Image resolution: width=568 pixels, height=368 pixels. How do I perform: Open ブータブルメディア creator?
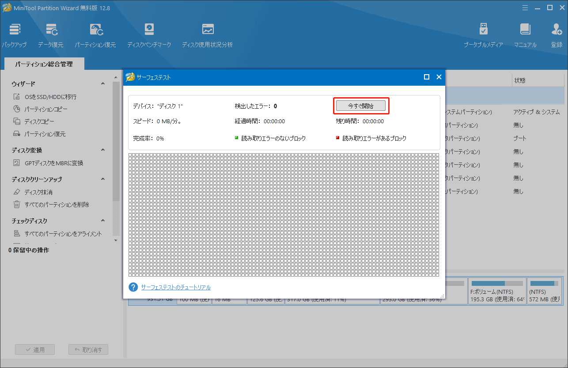(x=483, y=35)
